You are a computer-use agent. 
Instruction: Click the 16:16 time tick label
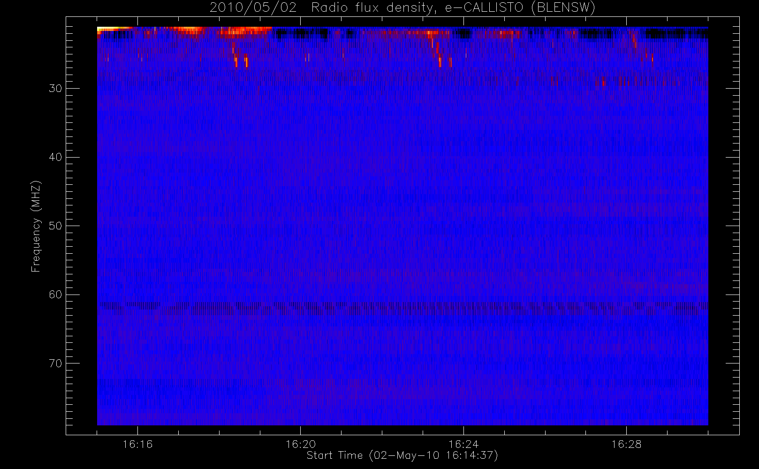[137, 444]
